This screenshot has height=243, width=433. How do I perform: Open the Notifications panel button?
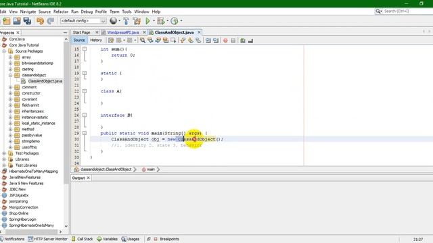pyautogui.click(x=12, y=239)
